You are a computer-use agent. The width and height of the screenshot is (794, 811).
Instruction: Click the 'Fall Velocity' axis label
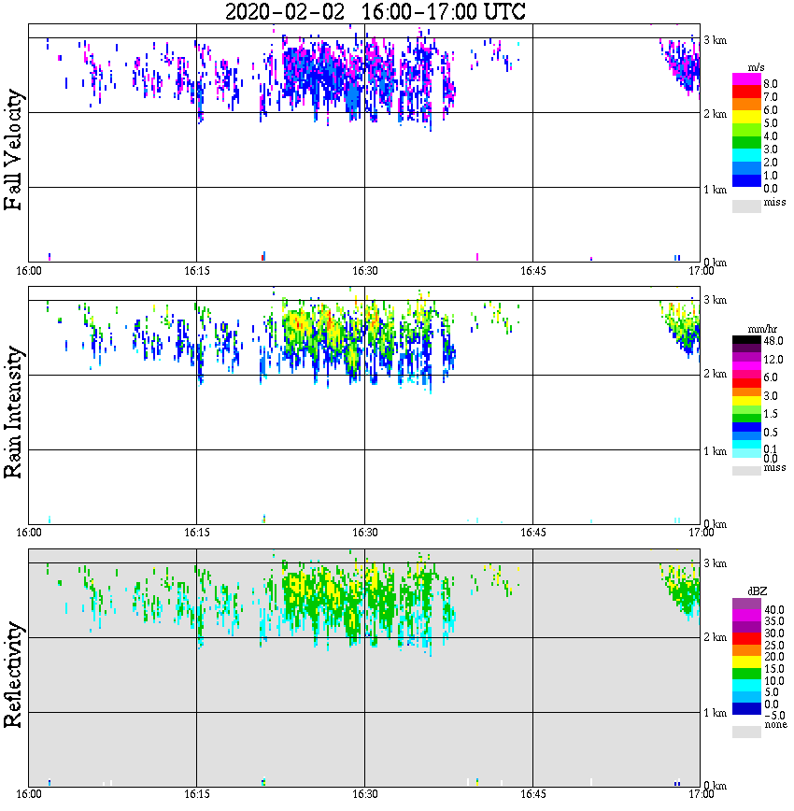click(13, 150)
